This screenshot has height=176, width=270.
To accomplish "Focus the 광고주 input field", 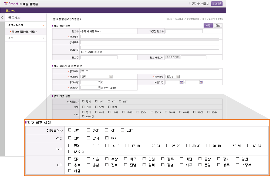I will (99, 57).
